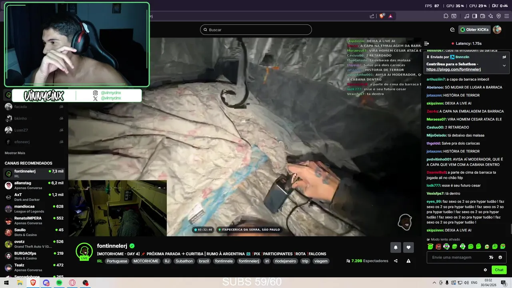Open RenatoIMPERA recommended channel
This screenshot has height=288, width=512.
34,220
